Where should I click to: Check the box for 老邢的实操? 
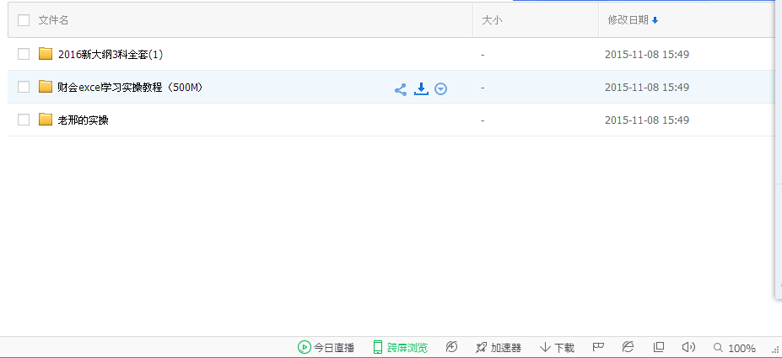pos(24,120)
